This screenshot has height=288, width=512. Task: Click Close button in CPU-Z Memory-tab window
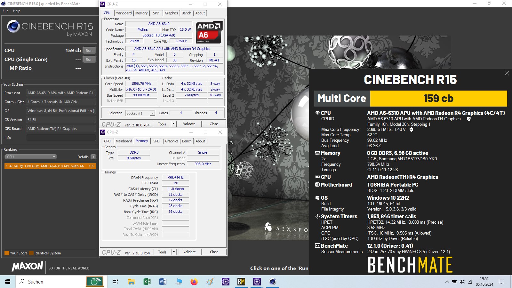coord(214,252)
